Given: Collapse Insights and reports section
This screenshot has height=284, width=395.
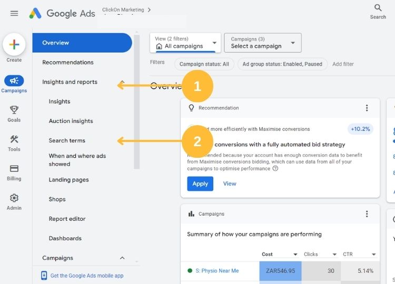Looking at the screenshot, I should [x=122, y=82].
